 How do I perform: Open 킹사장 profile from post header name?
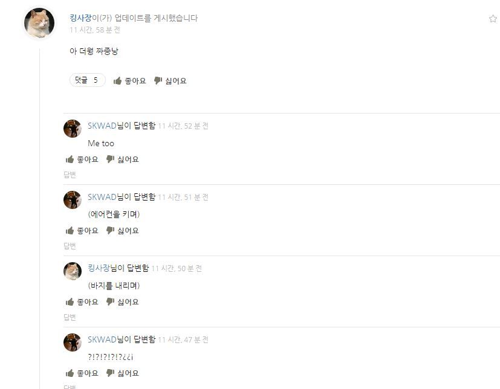pyautogui.click(x=80, y=18)
